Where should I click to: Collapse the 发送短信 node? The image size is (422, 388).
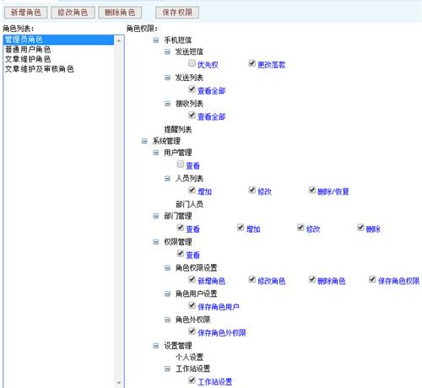click(x=167, y=51)
